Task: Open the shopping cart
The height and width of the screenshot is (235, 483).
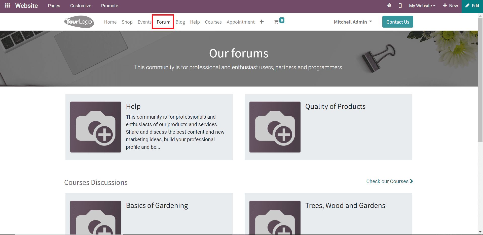Action: 277,22
